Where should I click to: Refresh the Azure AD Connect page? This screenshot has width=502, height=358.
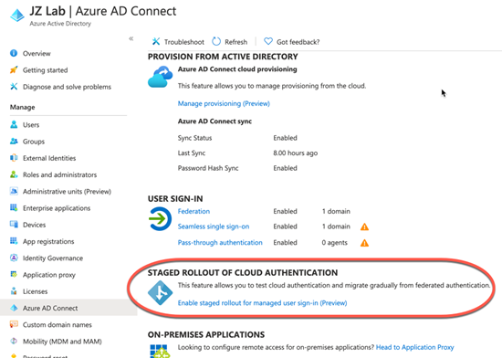[229, 42]
